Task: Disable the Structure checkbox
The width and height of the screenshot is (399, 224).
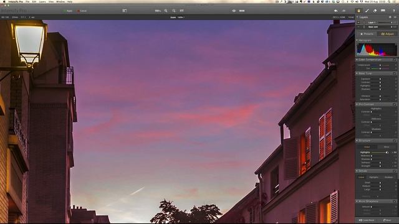Action: (x=395, y=141)
